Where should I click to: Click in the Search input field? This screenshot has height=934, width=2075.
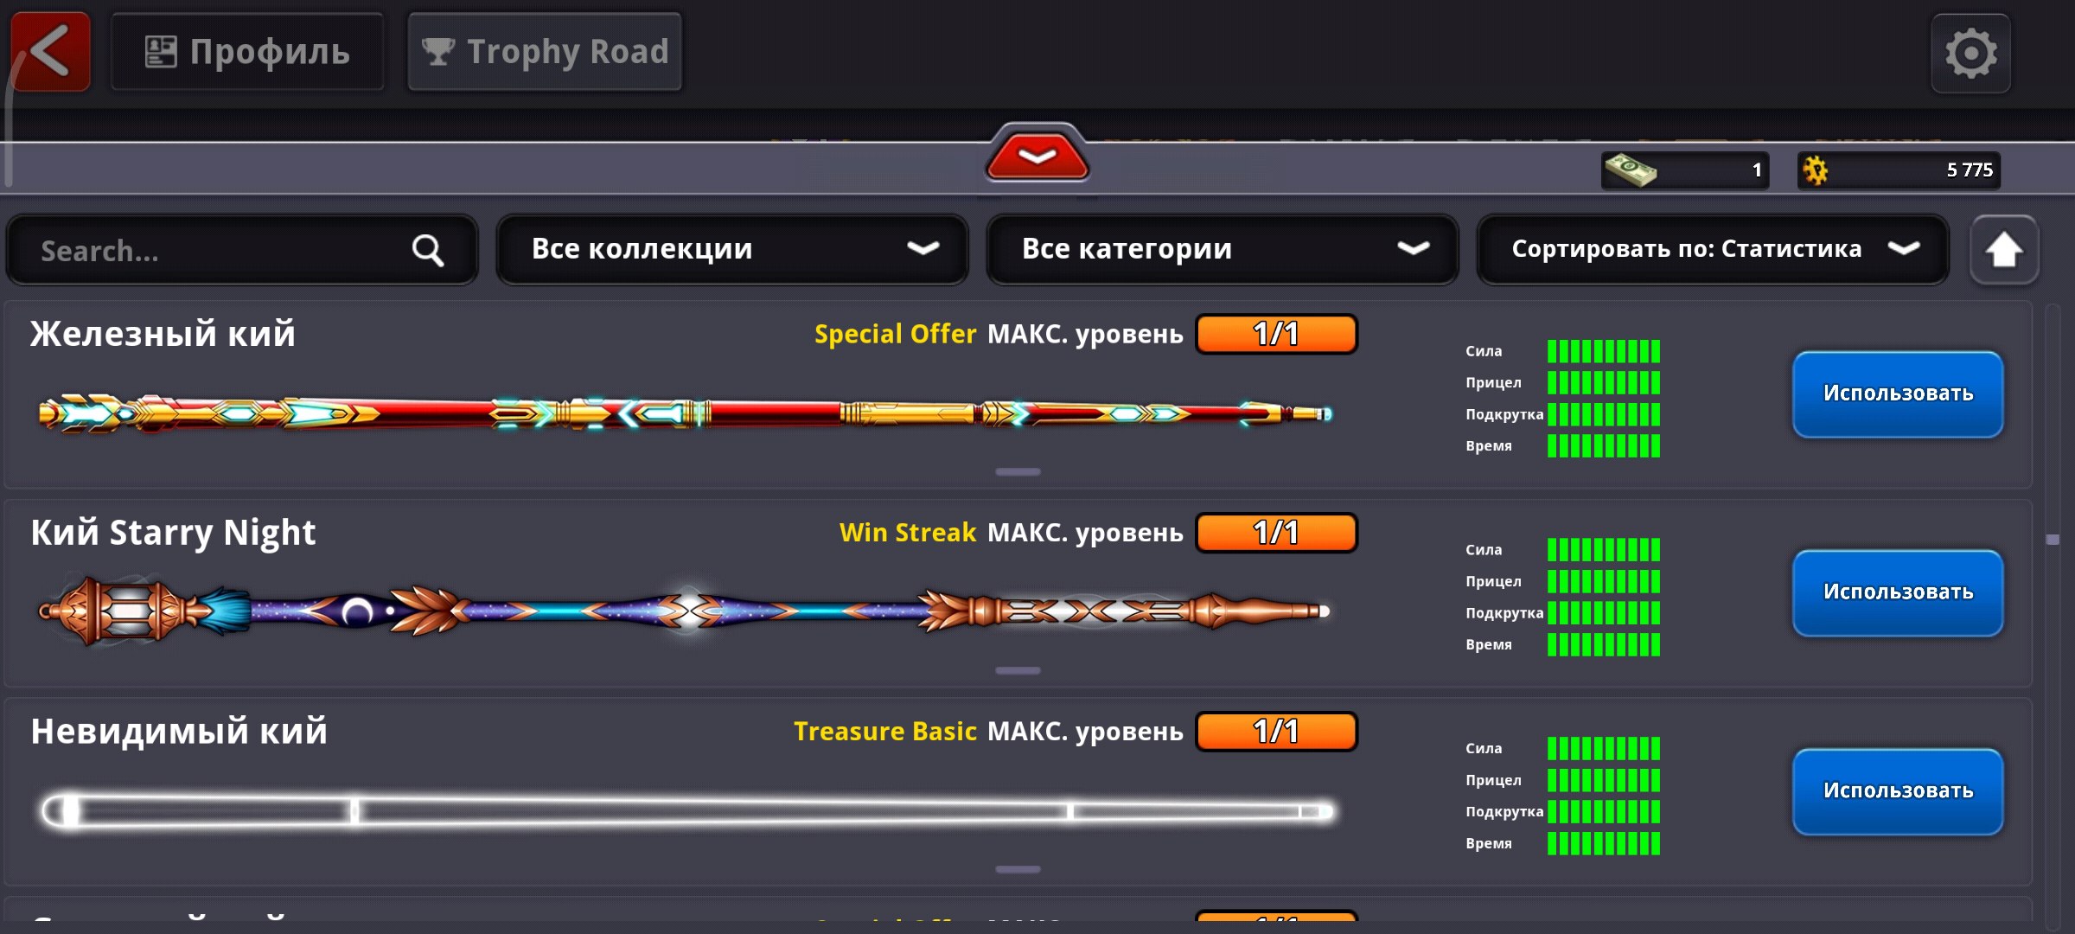pos(242,250)
